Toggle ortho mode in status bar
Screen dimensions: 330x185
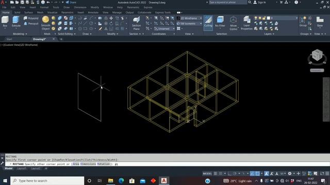click(x=229, y=174)
